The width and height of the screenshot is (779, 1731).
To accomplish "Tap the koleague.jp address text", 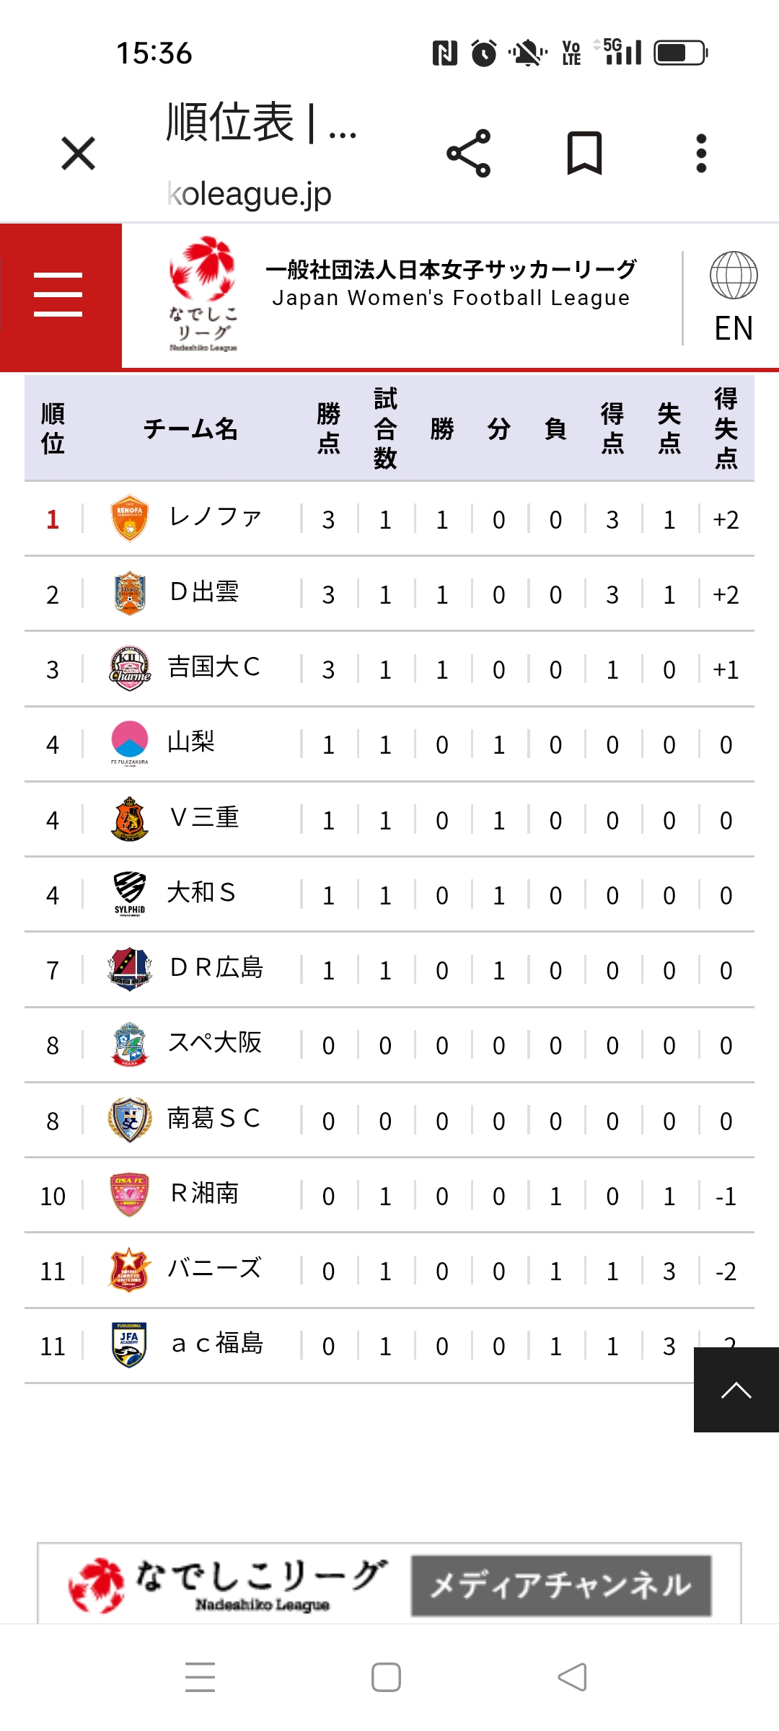I will tap(250, 194).
